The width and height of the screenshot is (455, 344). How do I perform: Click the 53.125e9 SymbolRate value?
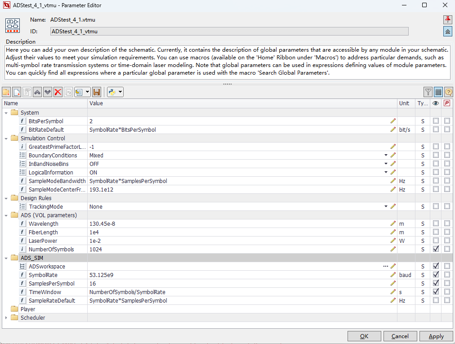(x=101, y=275)
